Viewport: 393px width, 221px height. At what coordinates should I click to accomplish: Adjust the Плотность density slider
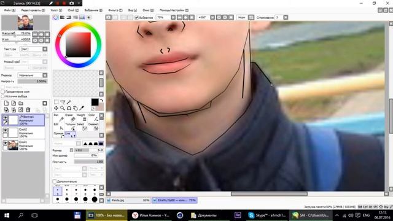click(x=88, y=162)
